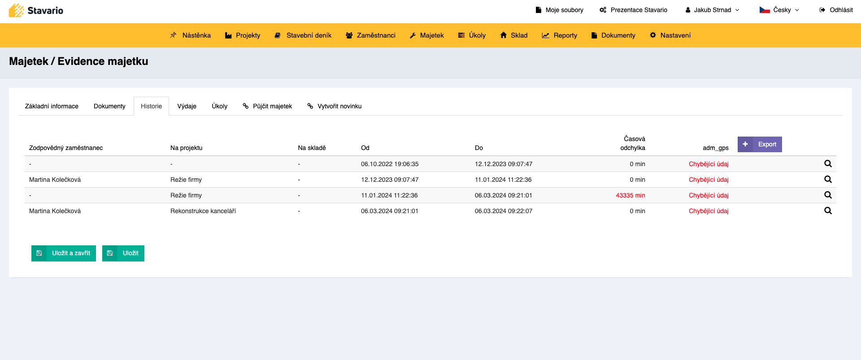The image size is (861, 360).
Task: Click the Sklad house icon
Action: [x=504, y=35]
